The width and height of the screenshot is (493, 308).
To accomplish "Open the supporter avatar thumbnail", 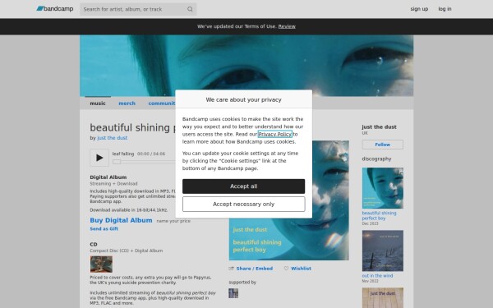I will (233, 293).
